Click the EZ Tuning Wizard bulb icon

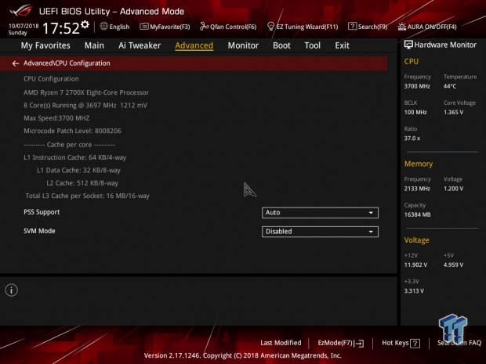pos(270,27)
